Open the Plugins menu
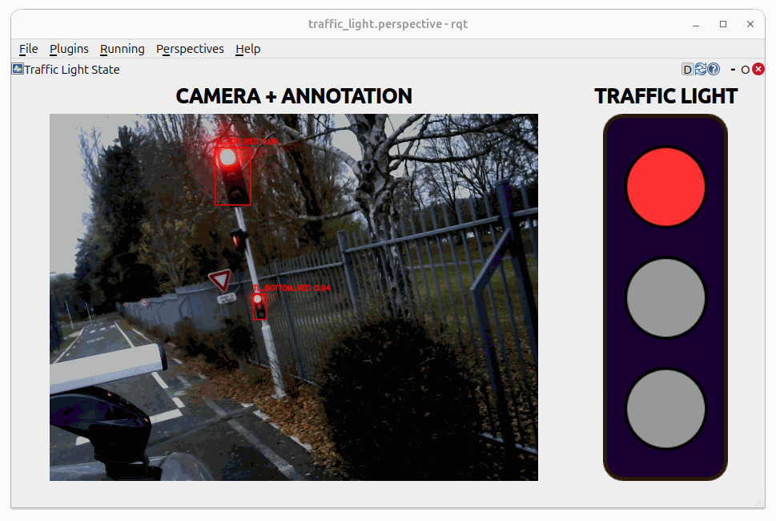This screenshot has height=521, width=776. (69, 49)
